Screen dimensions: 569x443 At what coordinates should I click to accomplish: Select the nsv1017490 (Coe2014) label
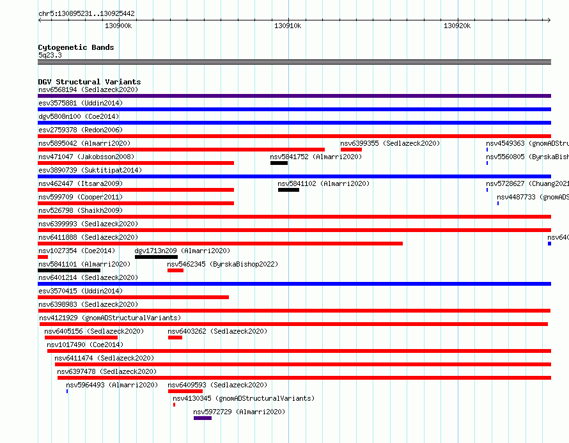click(x=85, y=345)
